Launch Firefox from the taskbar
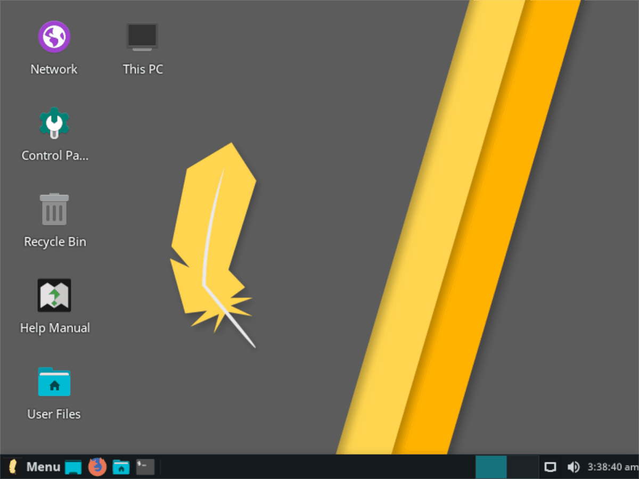Screen dimensions: 639x479 [97, 467]
